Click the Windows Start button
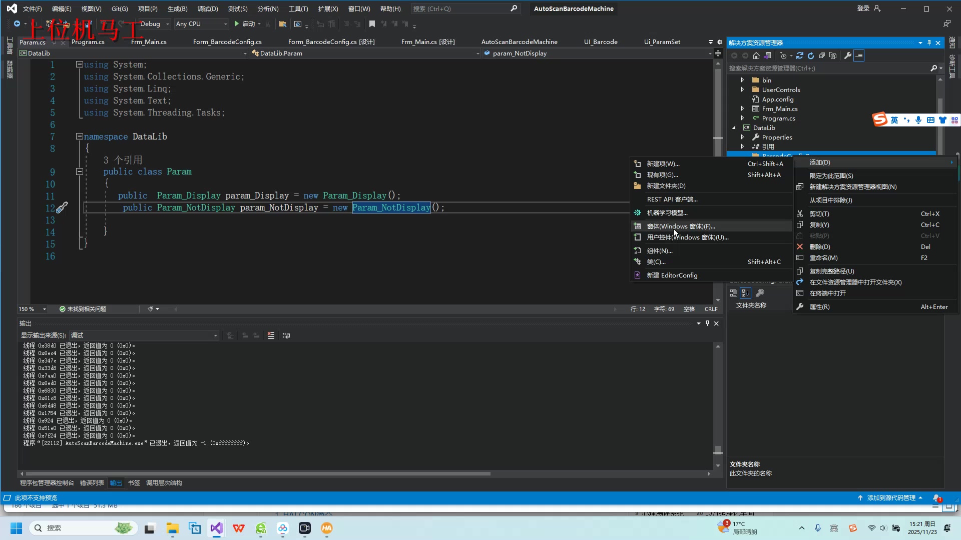 [x=16, y=528]
